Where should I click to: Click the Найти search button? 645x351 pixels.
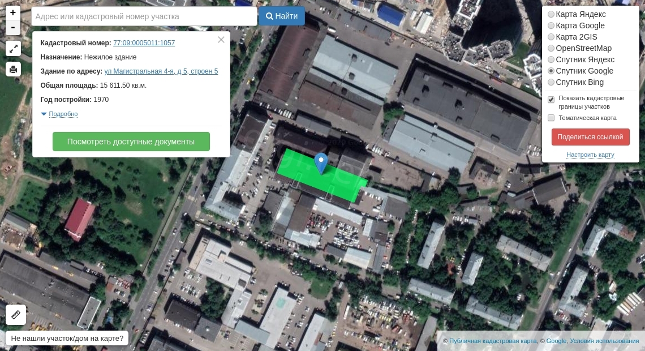click(x=282, y=16)
